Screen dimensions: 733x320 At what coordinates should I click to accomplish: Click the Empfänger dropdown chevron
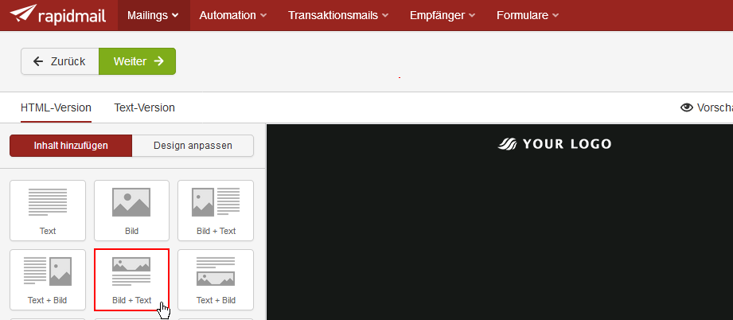(472, 15)
